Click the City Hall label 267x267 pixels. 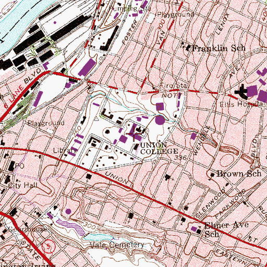tap(22, 185)
